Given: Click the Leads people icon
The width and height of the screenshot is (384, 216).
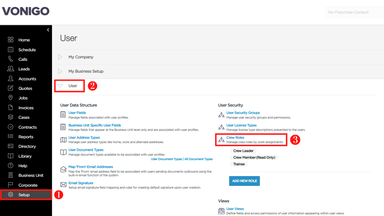Looking at the screenshot, I should tap(10, 69).
